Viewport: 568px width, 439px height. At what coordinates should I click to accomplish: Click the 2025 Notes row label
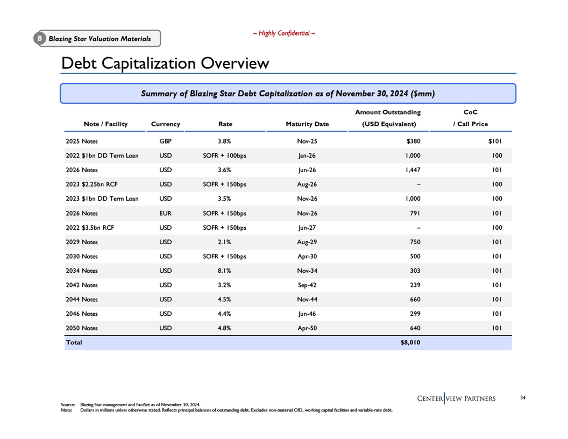coord(82,141)
